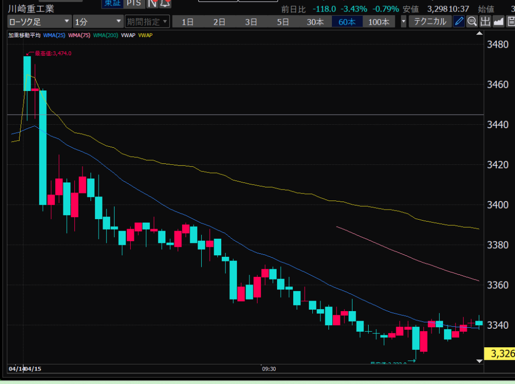This screenshot has height=384, width=515.
Task: Click the 100本 bar count button
Action: click(379, 22)
